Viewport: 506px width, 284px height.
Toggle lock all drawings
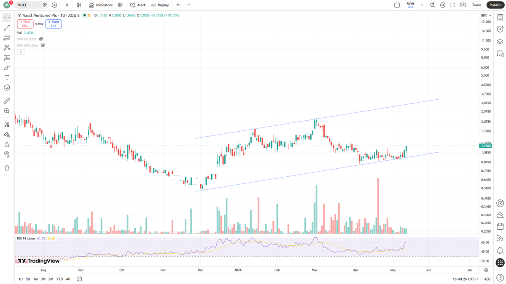click(x=7, y=144)
